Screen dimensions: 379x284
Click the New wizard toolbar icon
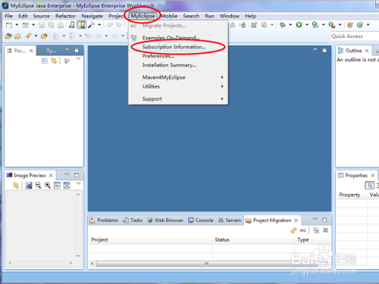point(9,25)
